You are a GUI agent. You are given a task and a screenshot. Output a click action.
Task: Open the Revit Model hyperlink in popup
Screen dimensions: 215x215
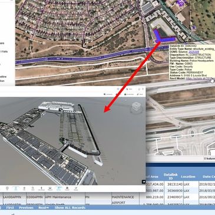pos(200,78)
